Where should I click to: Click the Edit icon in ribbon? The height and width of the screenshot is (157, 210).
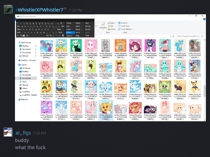[109, 26]
